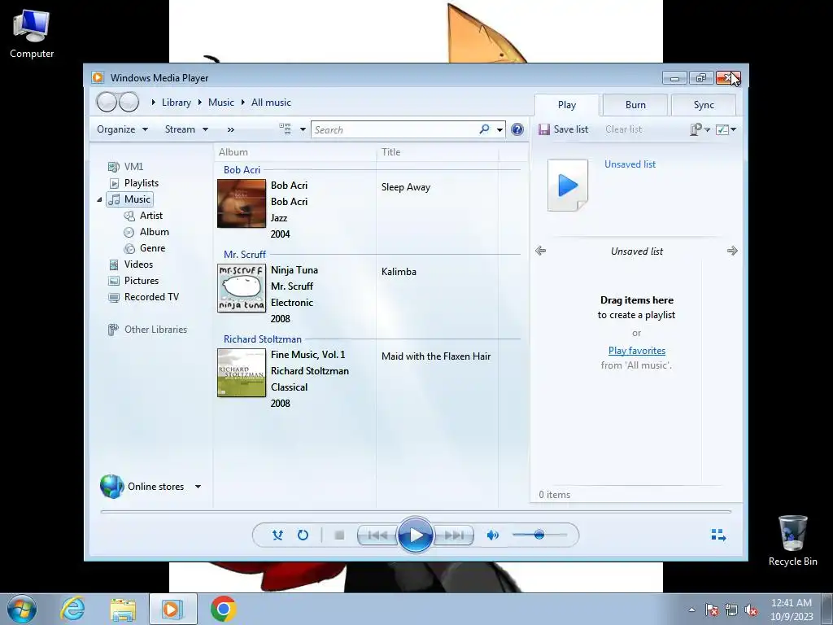Open the View options dropdown arrow
The height and width of the screenshot is (625, 833).
[x=303, y=129]
